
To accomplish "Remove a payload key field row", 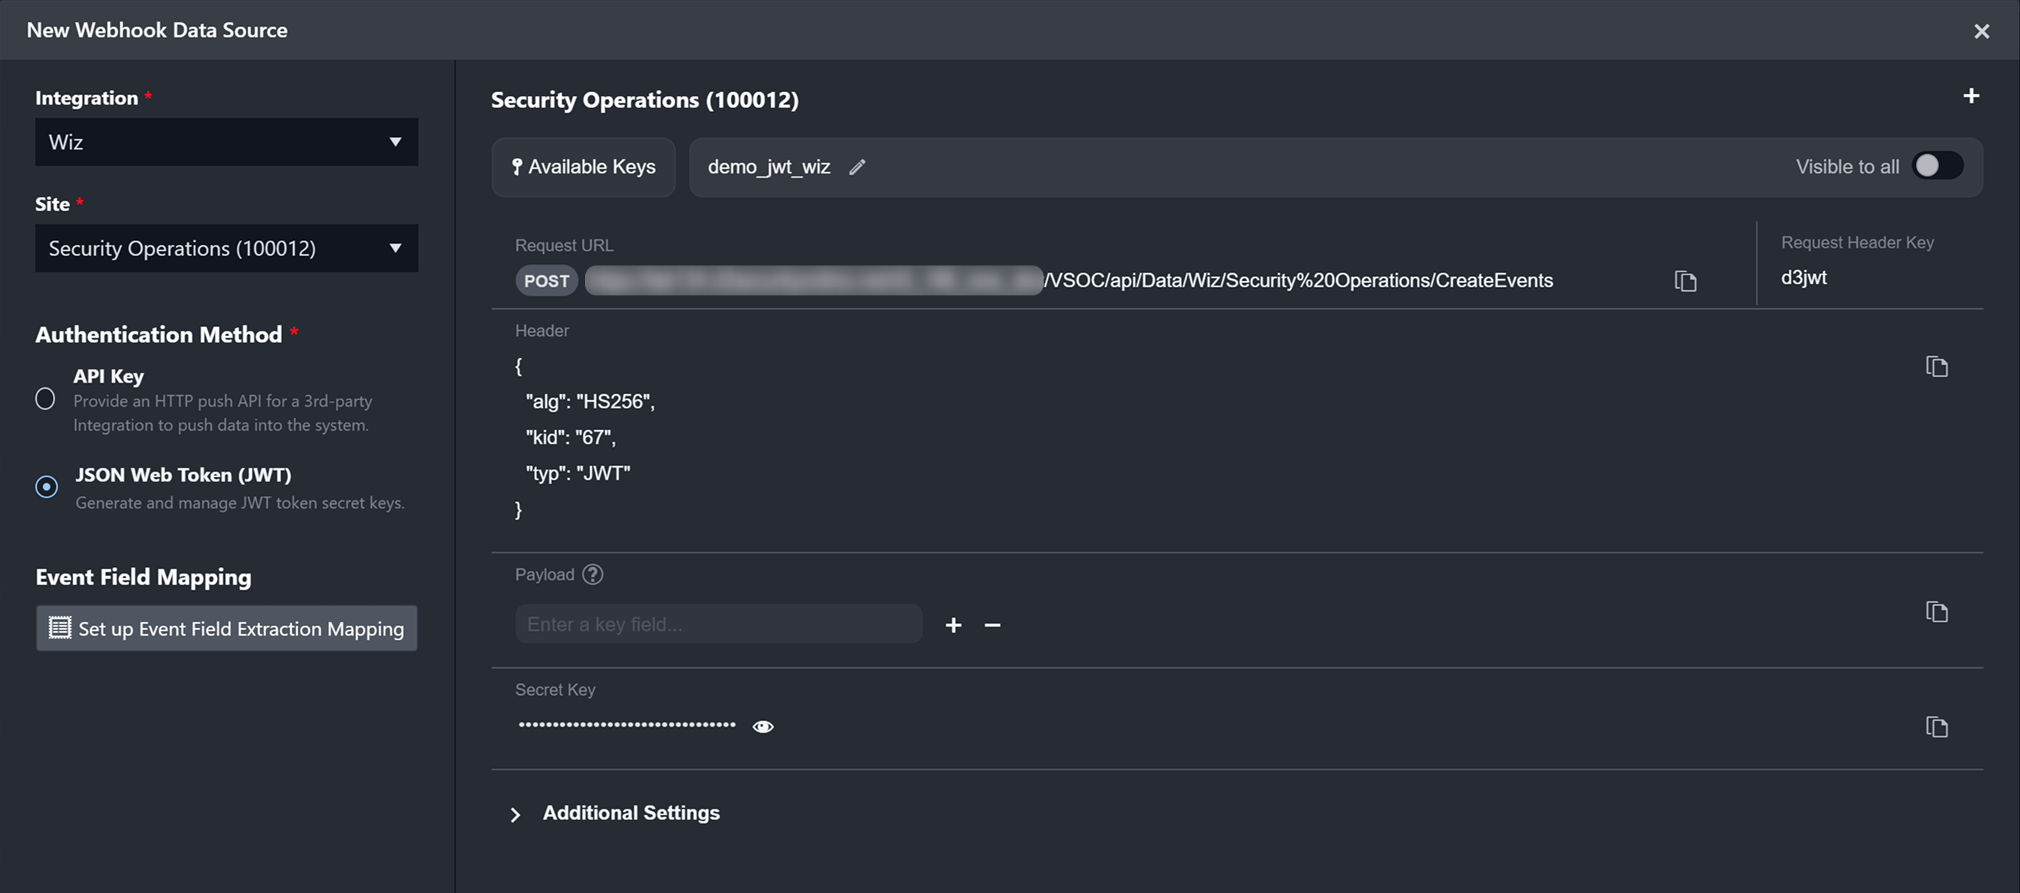I will 992,625.
